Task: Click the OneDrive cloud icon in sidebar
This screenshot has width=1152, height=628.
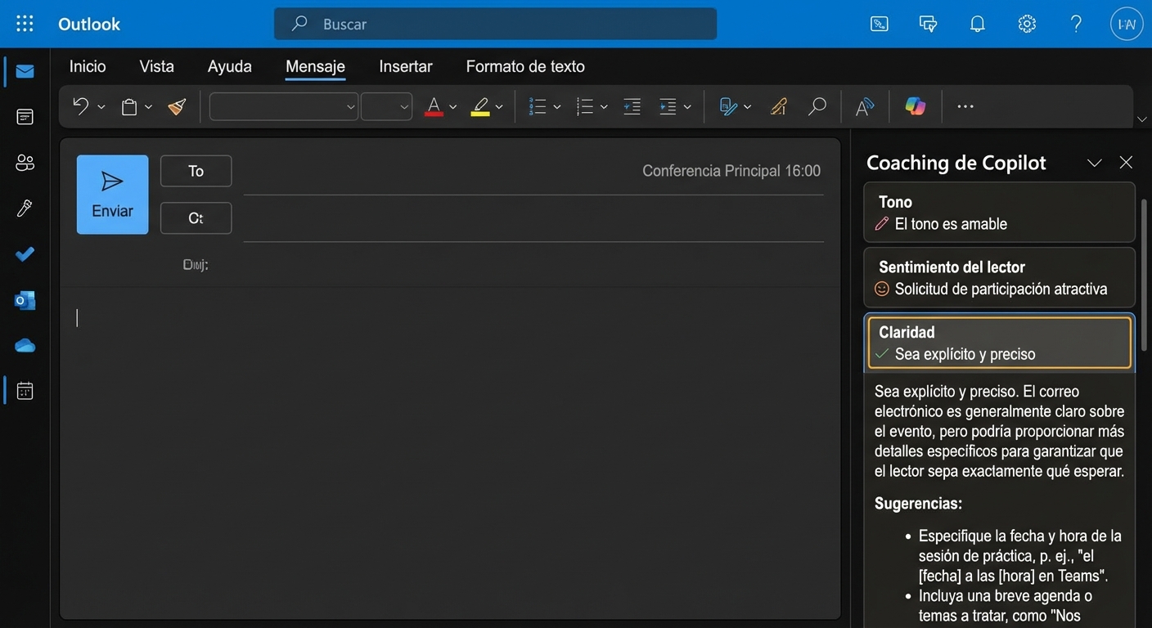Action: click(x=25, y=346)
